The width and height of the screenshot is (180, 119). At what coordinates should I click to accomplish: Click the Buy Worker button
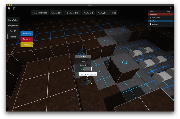(13, 20)
